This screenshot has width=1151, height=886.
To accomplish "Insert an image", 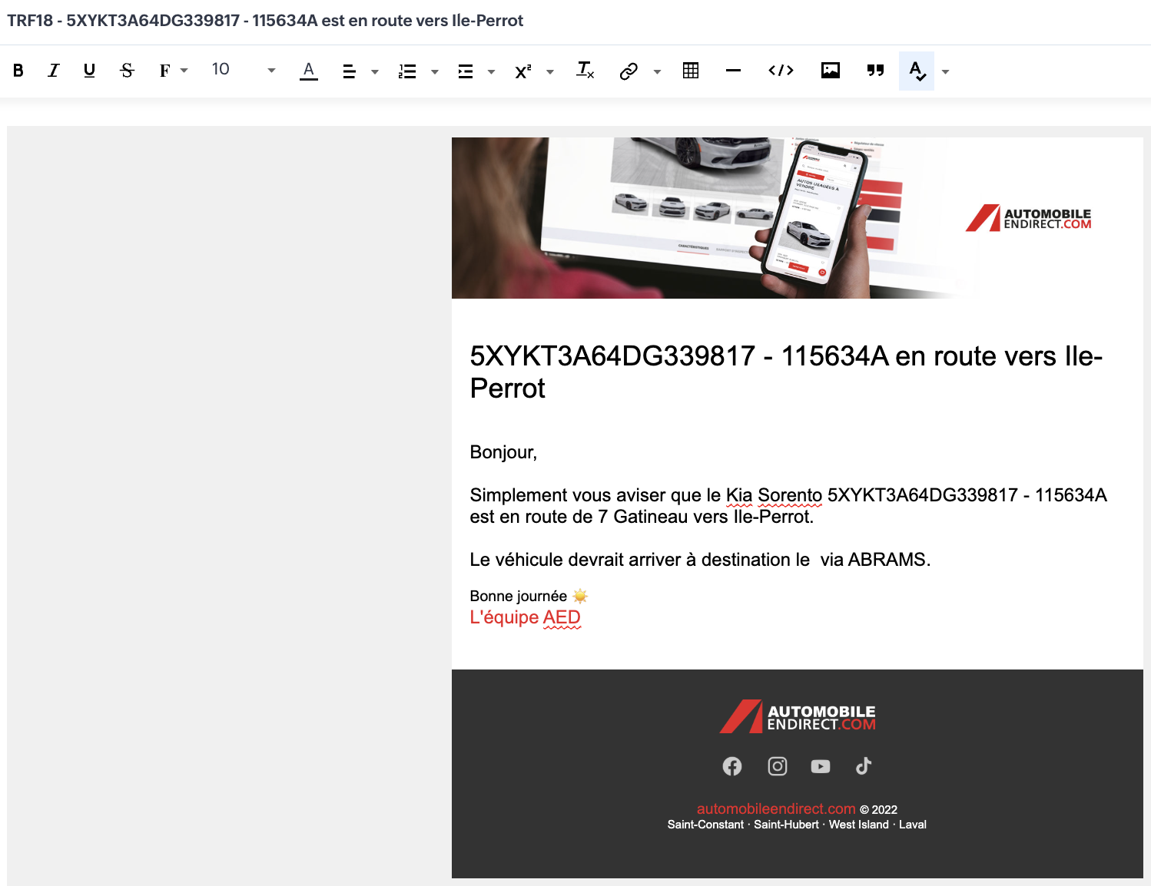I will [830, 71].
